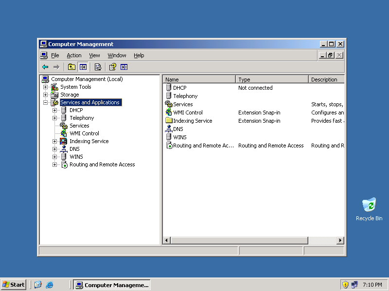Click the Show Desktop quick launch icon
This screenshot has height=291, width=389.
(x=38, y=285)
